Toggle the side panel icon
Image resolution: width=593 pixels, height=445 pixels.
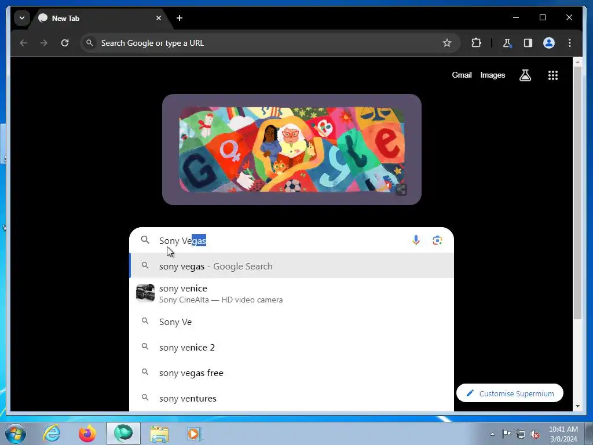click(528, 43)
